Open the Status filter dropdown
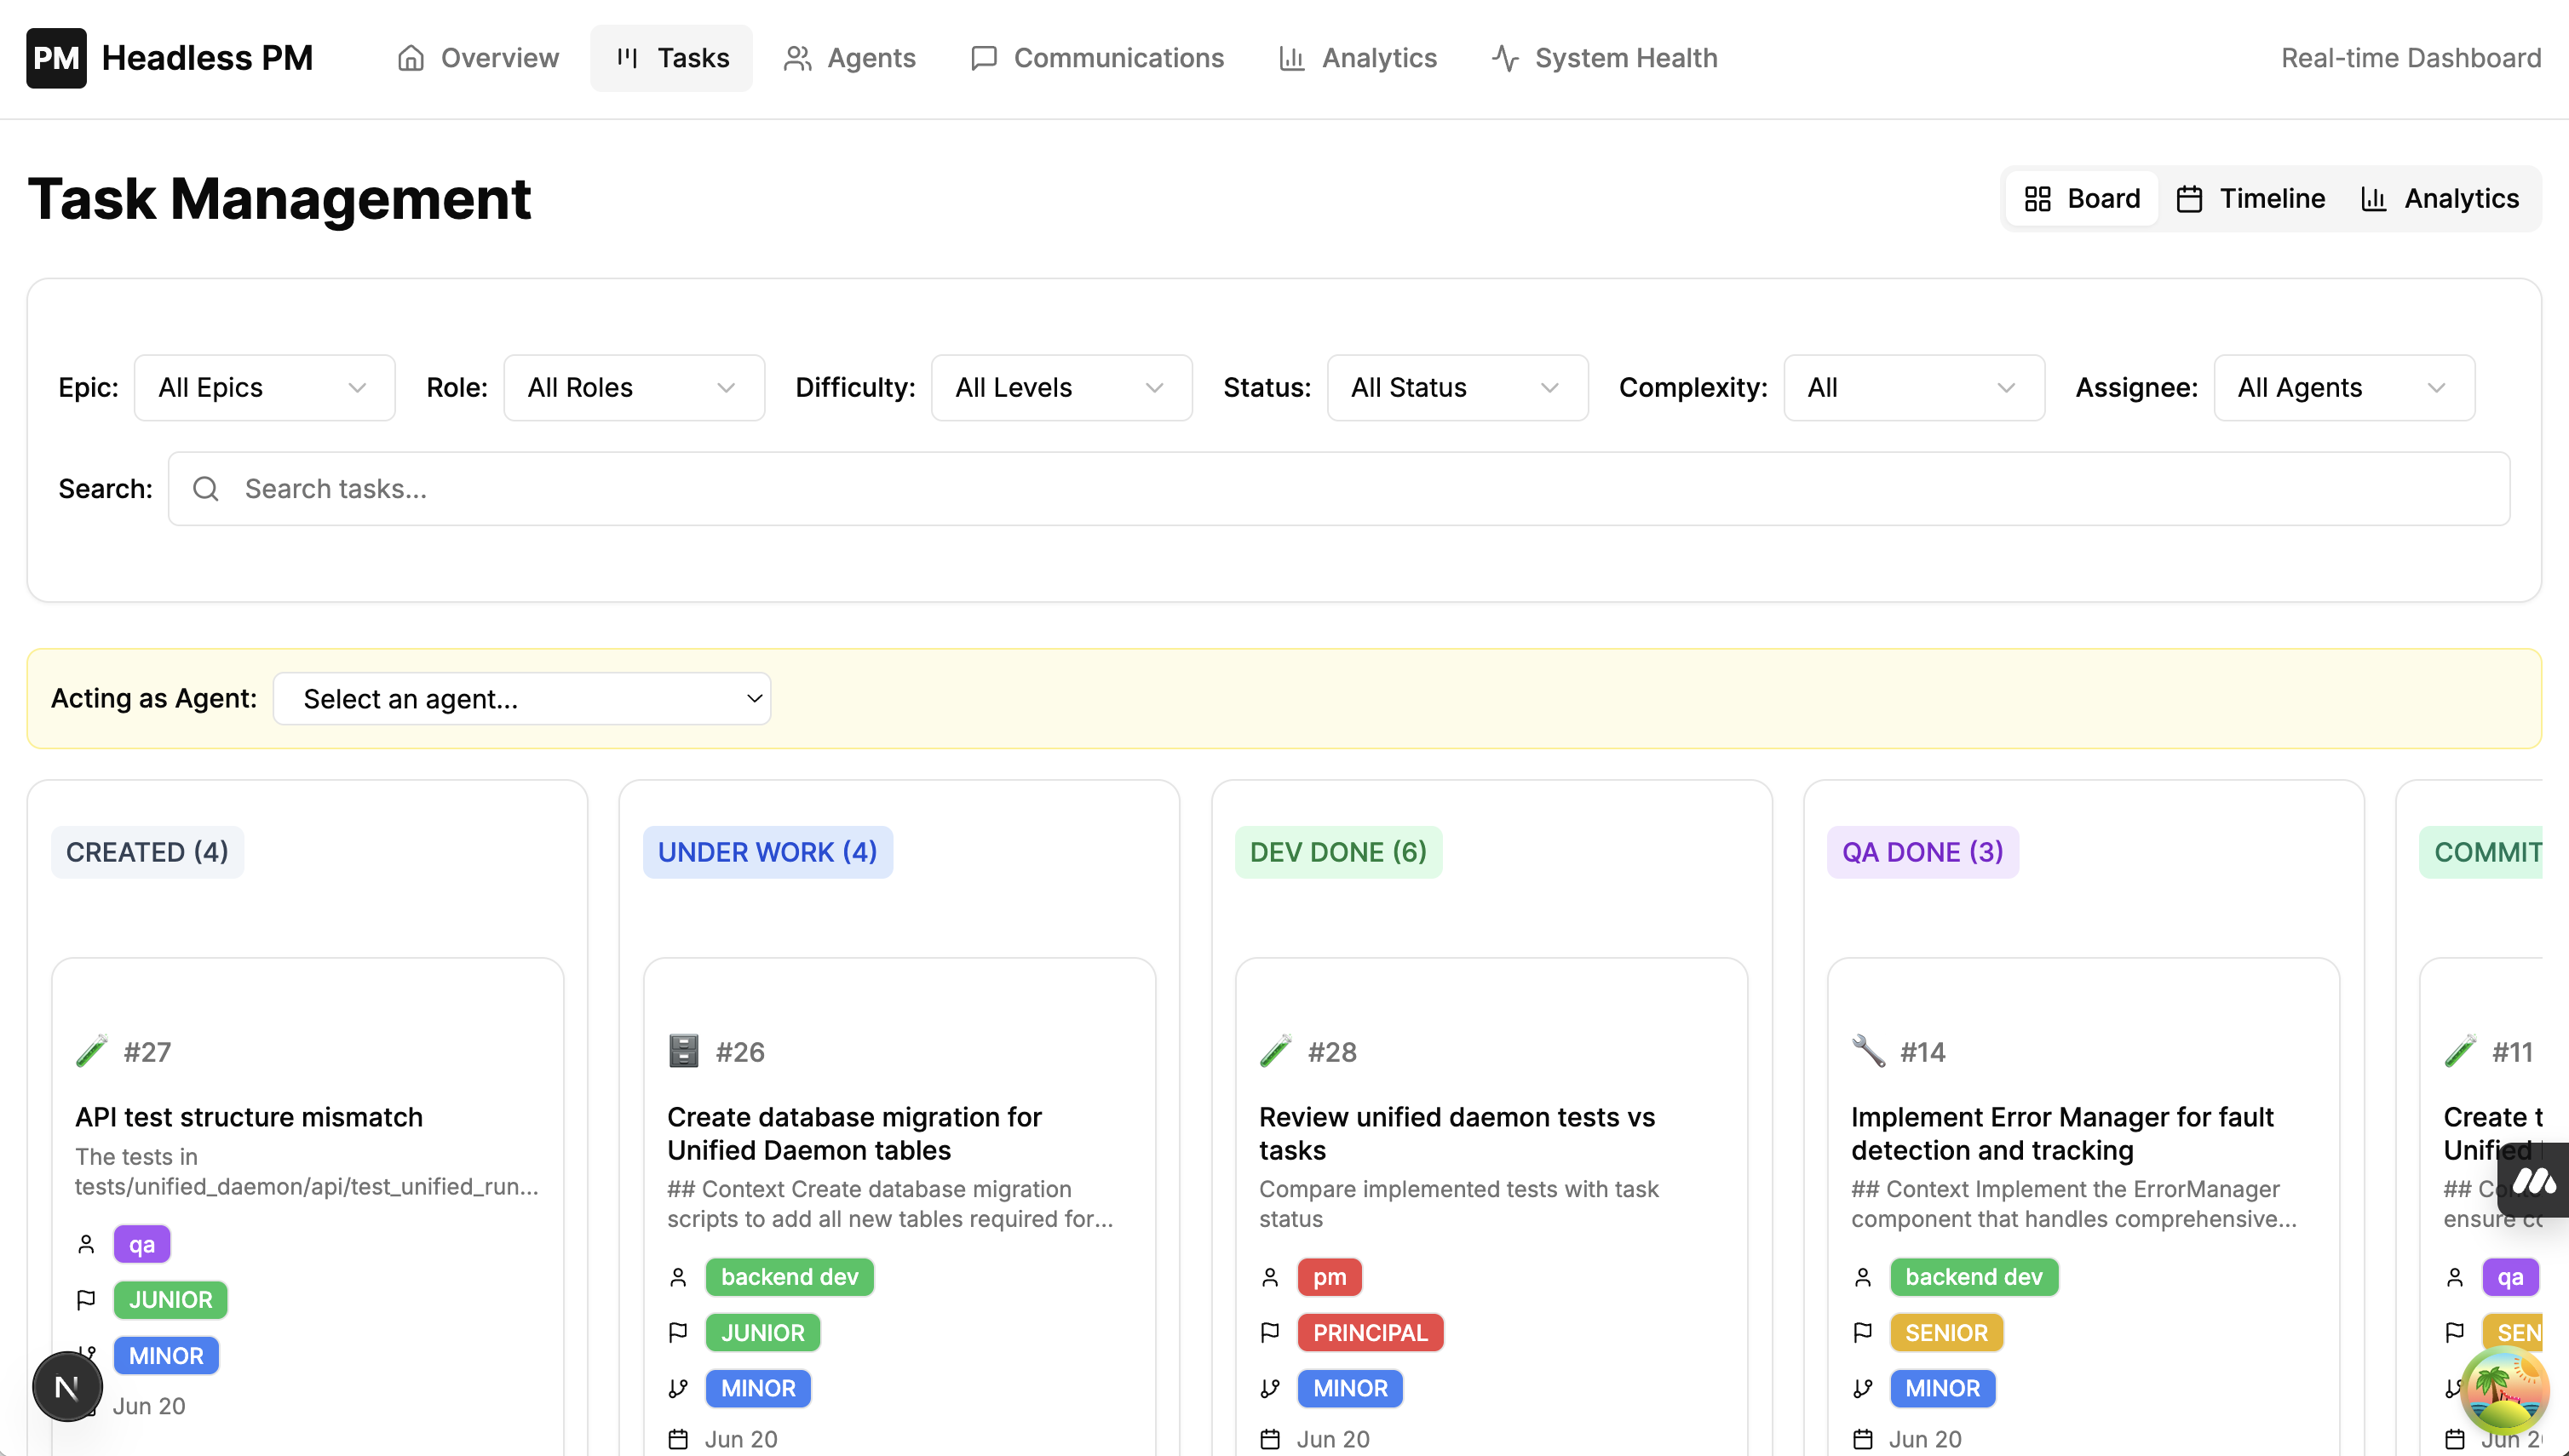This screenshot has height=1456, width=2569. (1457, 388)
